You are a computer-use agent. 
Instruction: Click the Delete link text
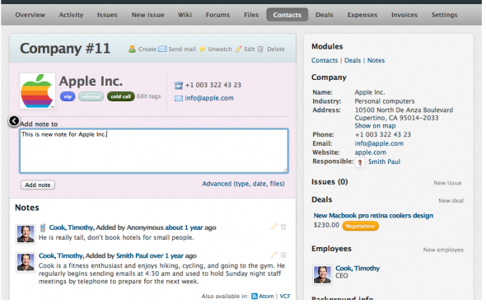click(x=276, y=49)
